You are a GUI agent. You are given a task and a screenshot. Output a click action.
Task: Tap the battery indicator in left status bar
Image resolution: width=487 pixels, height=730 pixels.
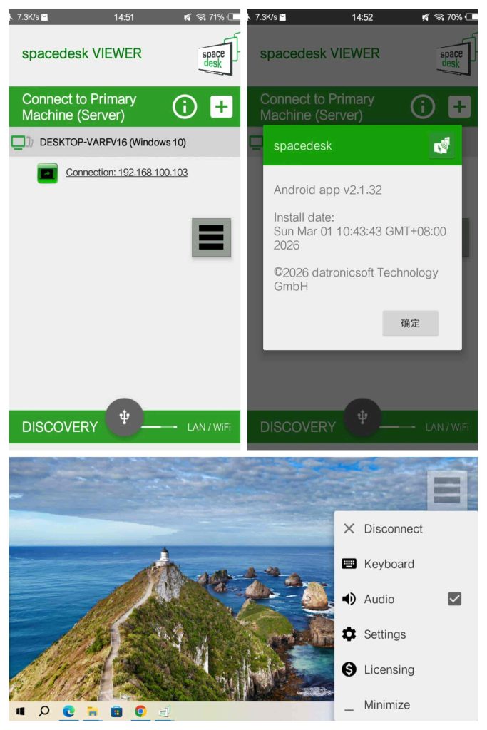pyautogui.click(x=234, y=17)
